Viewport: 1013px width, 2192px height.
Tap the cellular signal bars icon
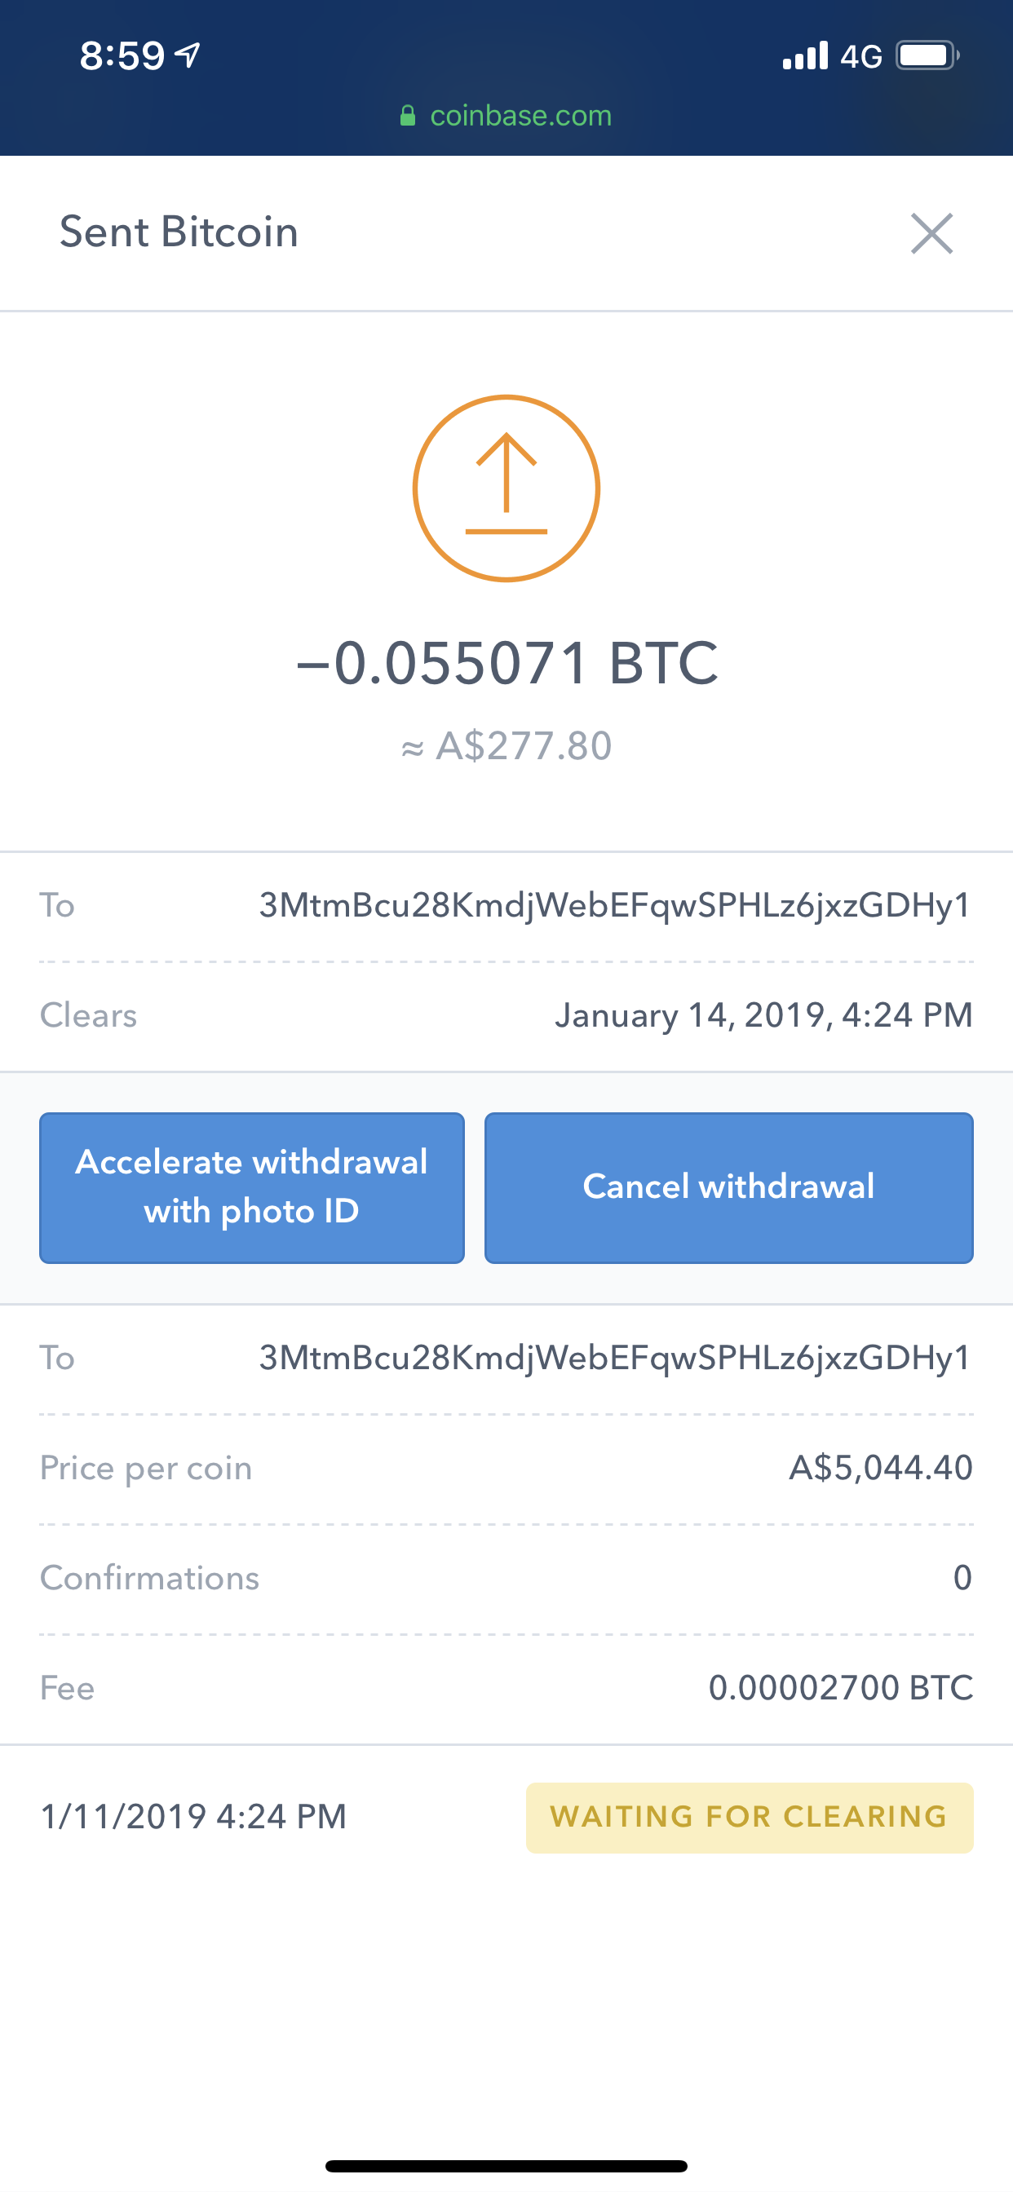[x=804, y=55]
